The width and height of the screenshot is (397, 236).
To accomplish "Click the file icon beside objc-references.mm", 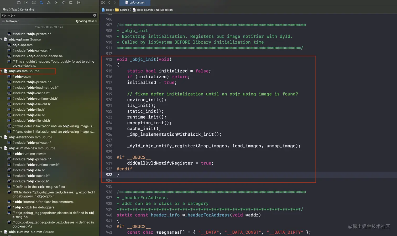I will (6, 137).
